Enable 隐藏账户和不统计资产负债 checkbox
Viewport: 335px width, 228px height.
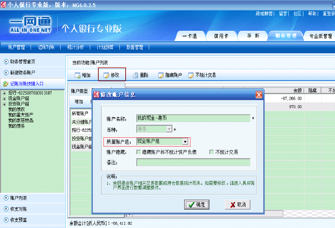point(139,152)
